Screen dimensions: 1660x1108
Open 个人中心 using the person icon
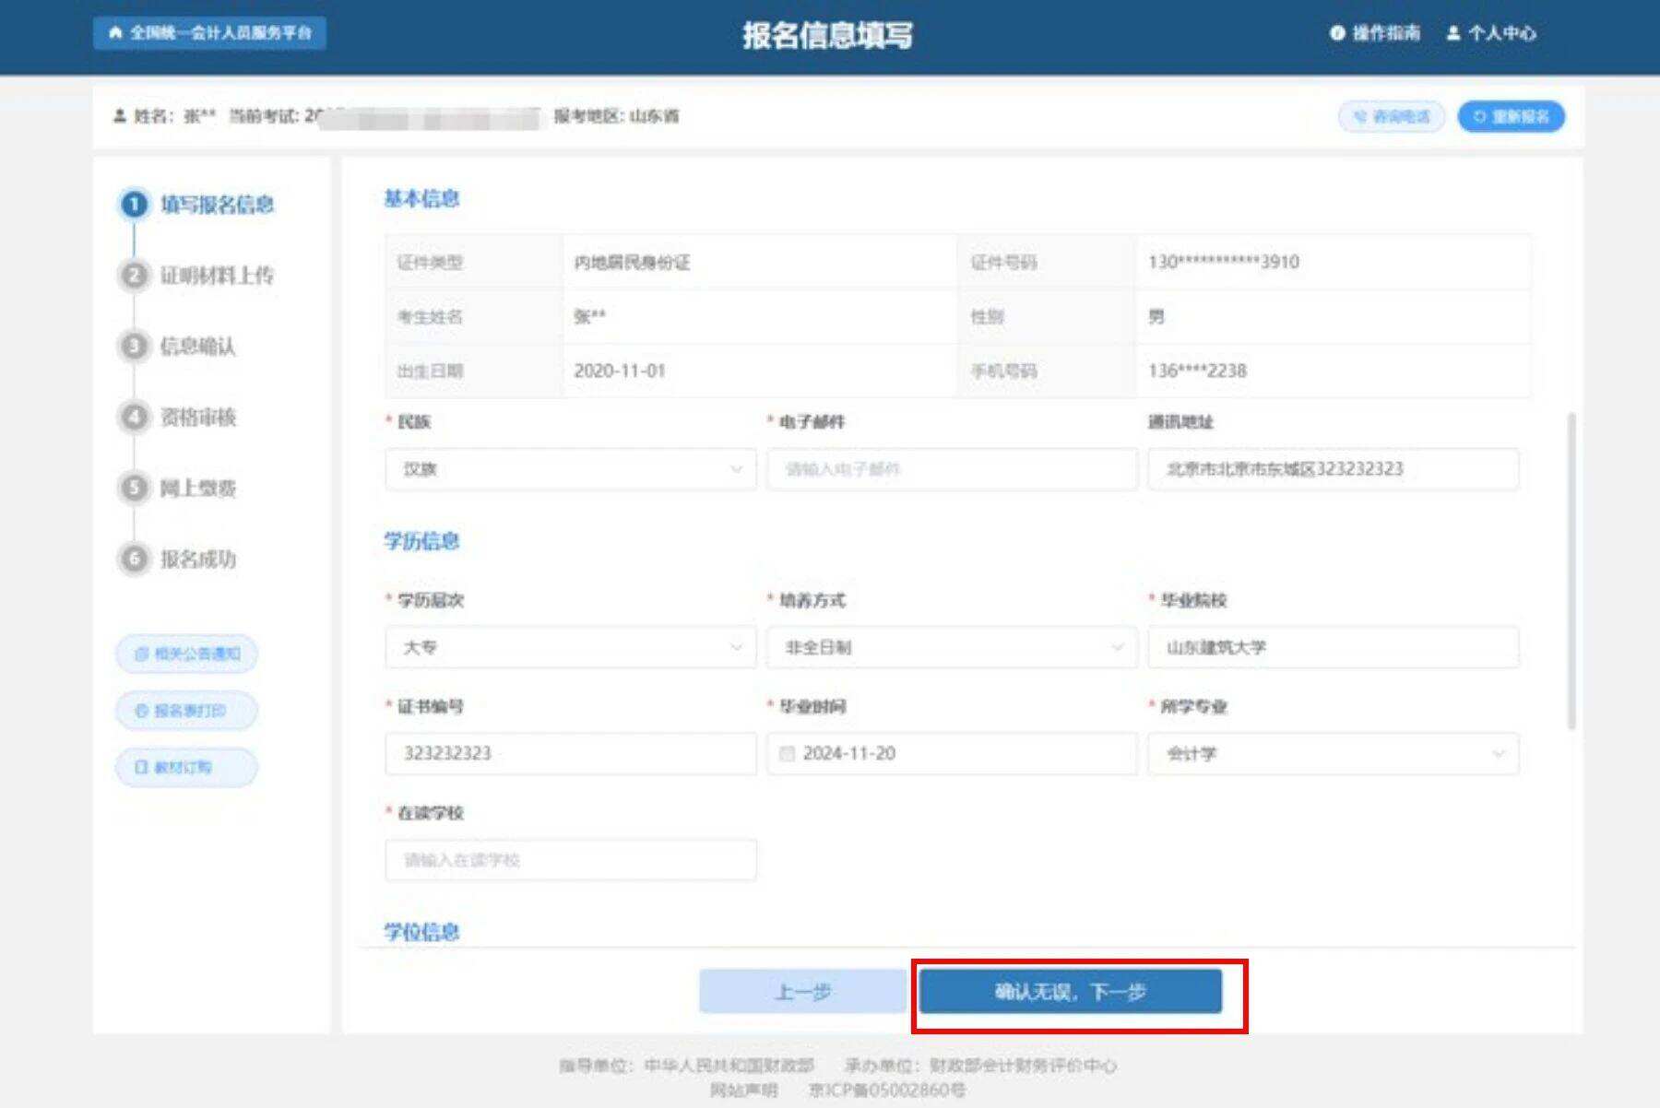click(1455, 33)
